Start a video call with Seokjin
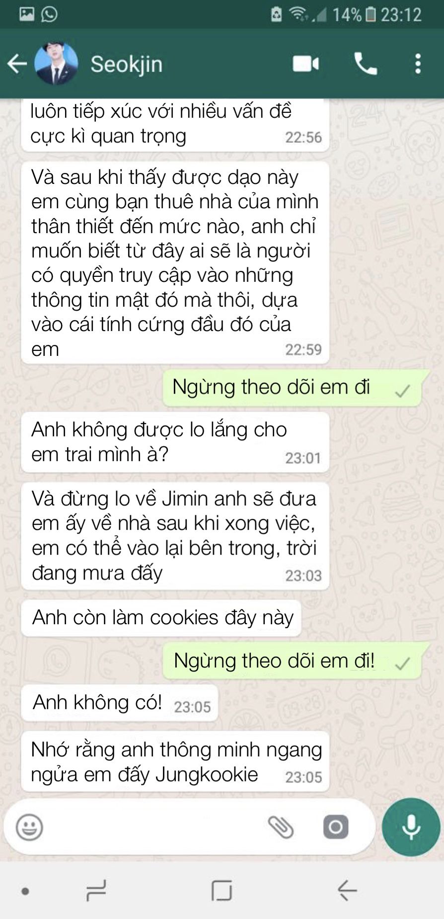 [x=305, y=64]
